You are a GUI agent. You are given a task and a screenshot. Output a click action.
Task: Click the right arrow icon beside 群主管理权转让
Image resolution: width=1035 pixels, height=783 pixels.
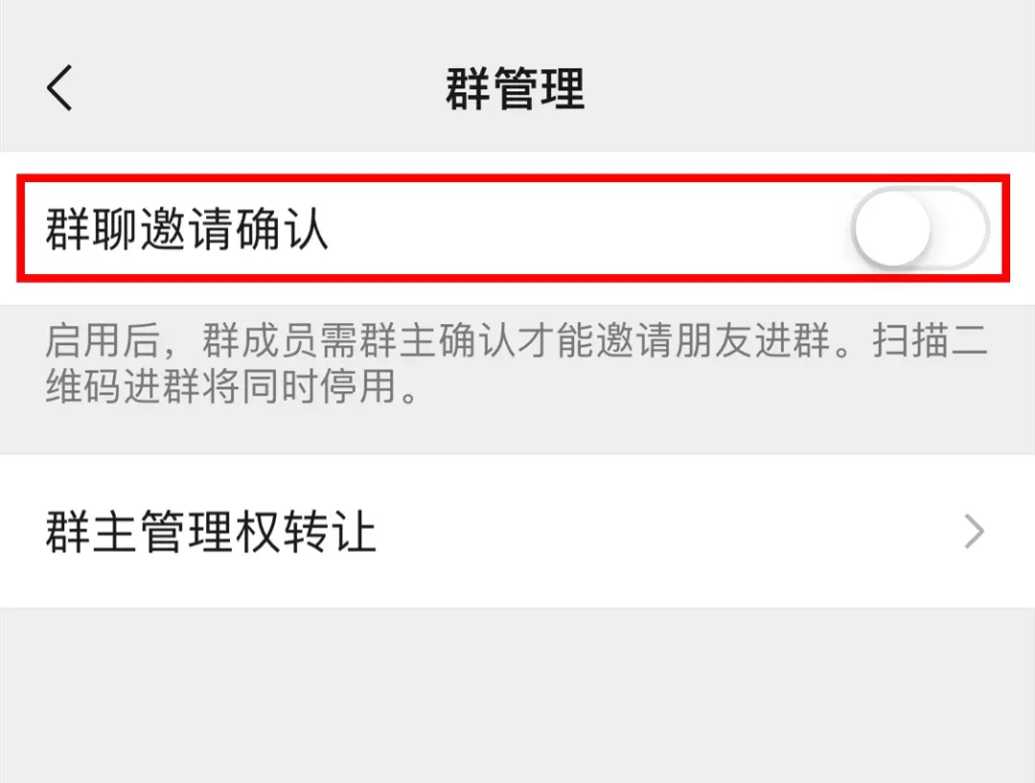975,532
